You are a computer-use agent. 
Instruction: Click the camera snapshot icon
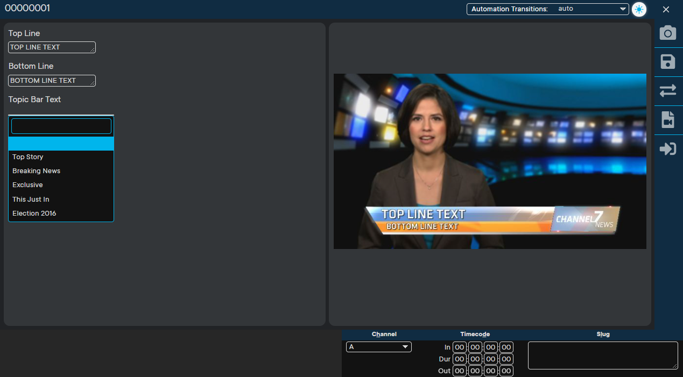click(x=667, y=33)
